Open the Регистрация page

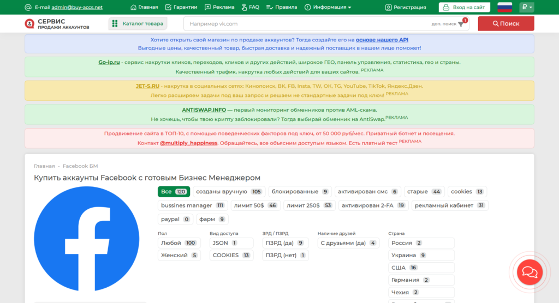[406, 7]
